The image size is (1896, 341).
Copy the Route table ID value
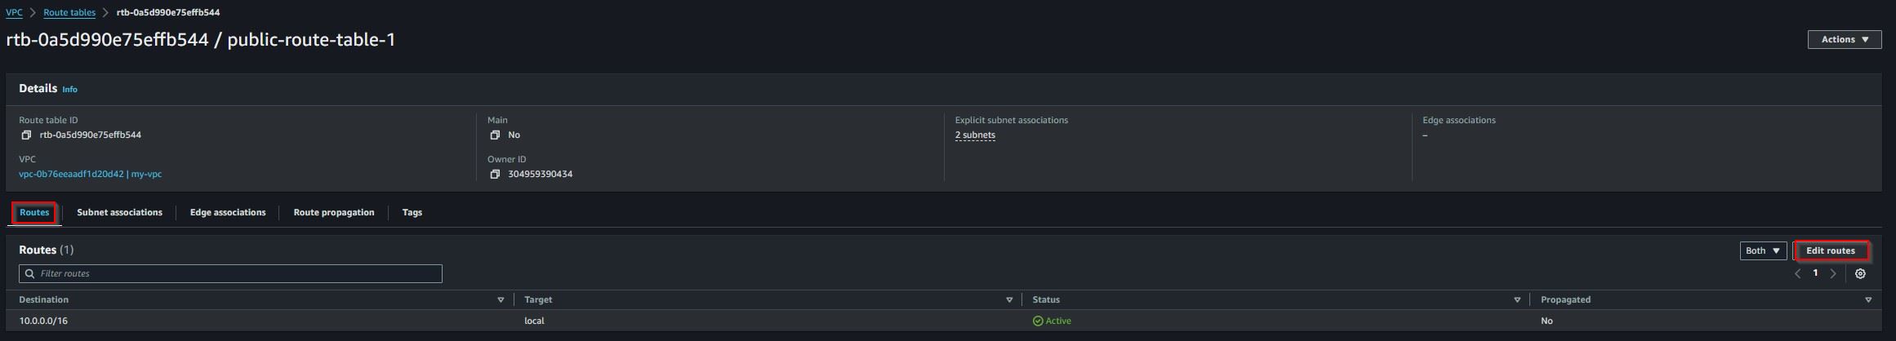(x=26, y=135)
